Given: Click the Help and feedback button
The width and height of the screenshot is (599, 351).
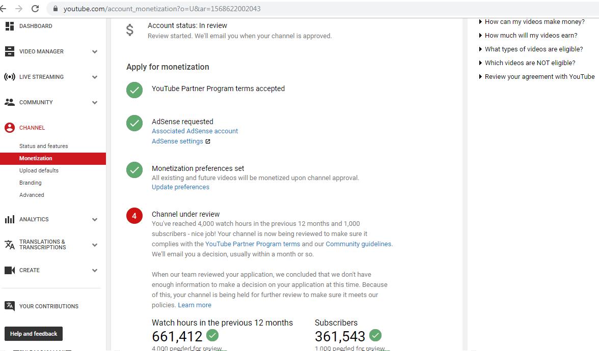Looking at the screenshot, I should tap(34, 334).
